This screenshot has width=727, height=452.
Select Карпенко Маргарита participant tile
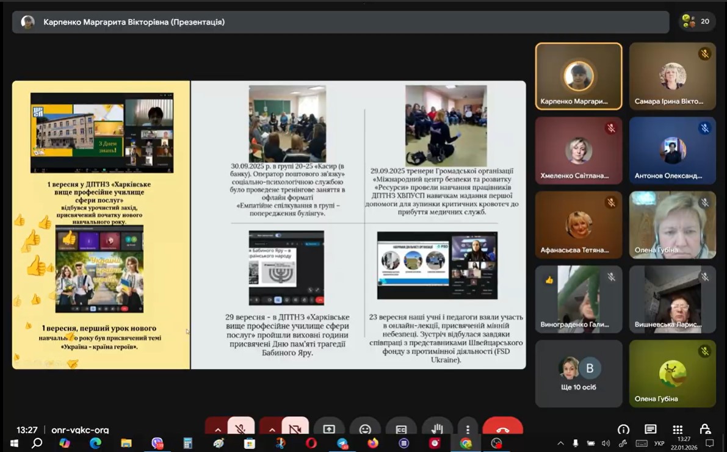tap(579, 76)
